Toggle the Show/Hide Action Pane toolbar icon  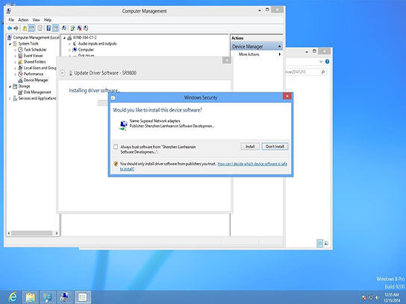coord(55,28)
